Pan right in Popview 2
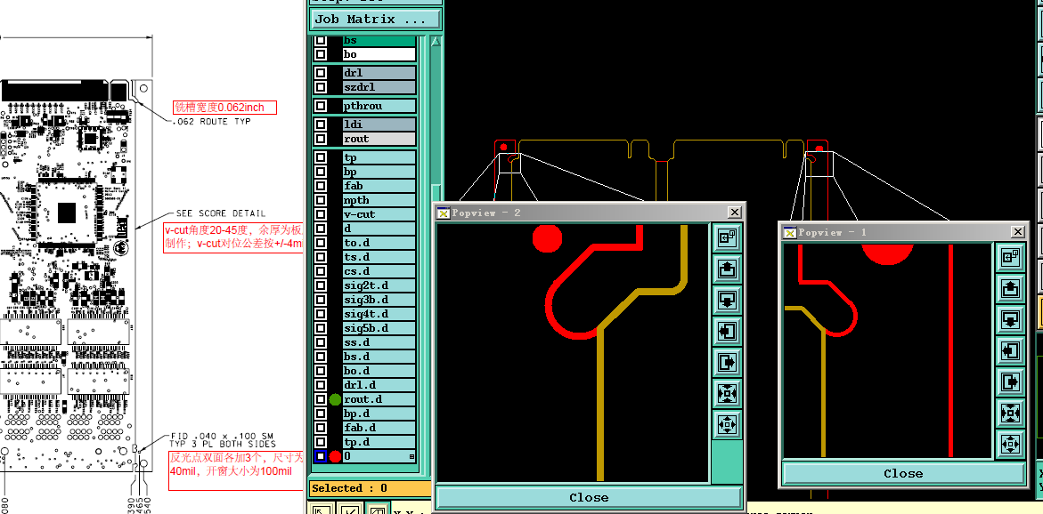 pos(727,362)
